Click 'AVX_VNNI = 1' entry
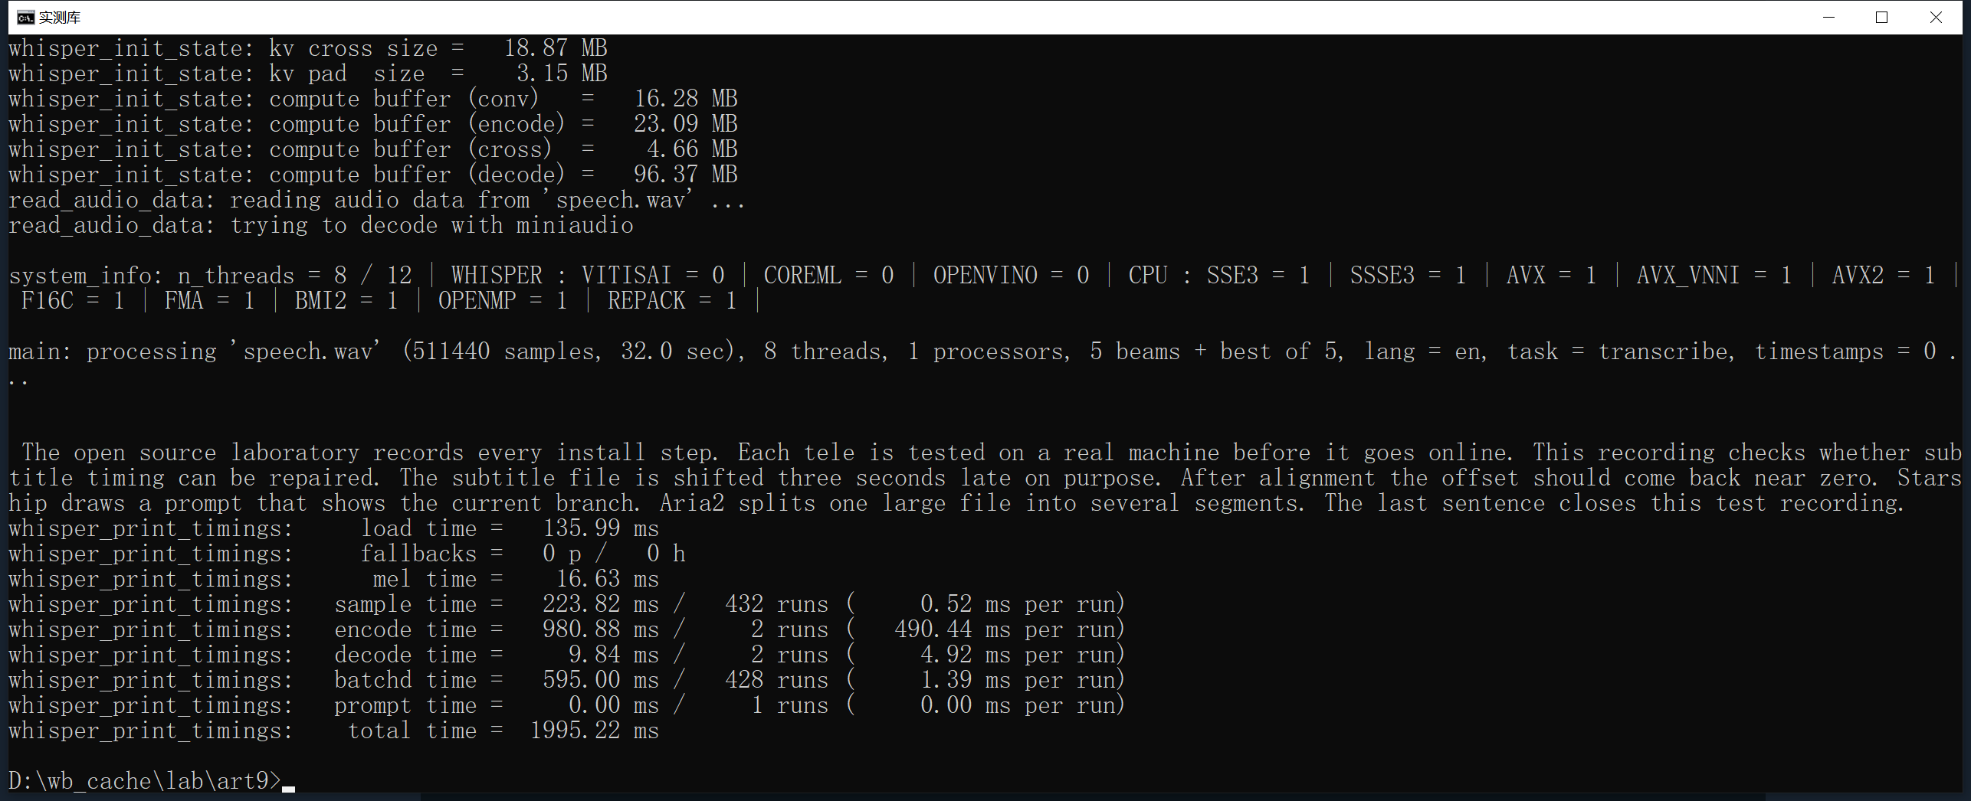 tap(1714, 275)
